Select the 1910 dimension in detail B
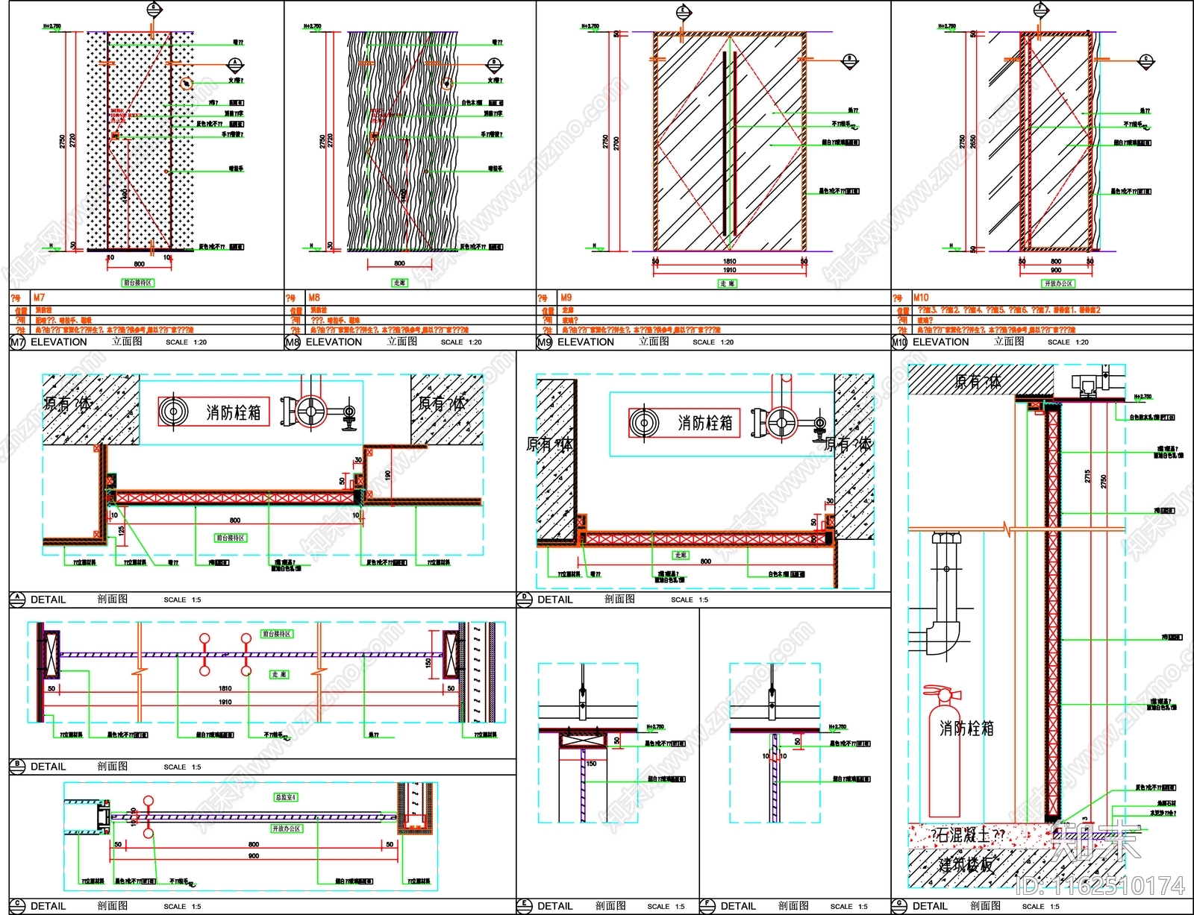This screenshot has width=1194, height=915. click(x=225, y=702)
